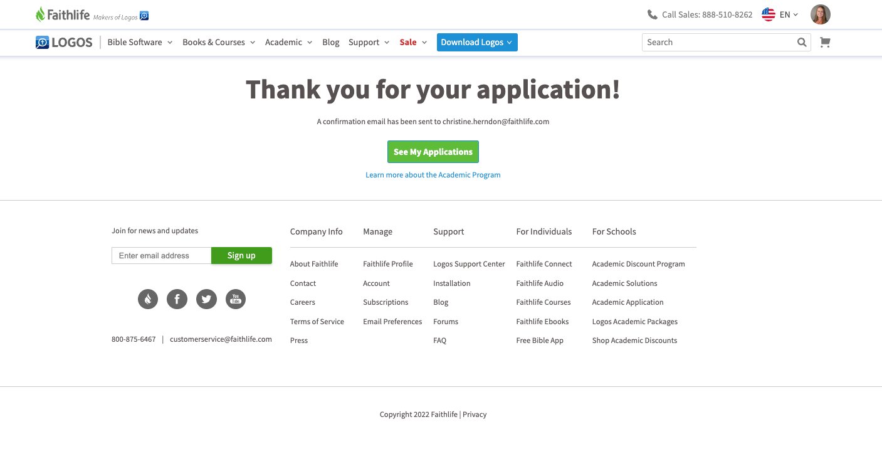The width and height of the screenshot is (882, 454).
Task: Open the Careers footer link
Action: [x=303, y=302]
